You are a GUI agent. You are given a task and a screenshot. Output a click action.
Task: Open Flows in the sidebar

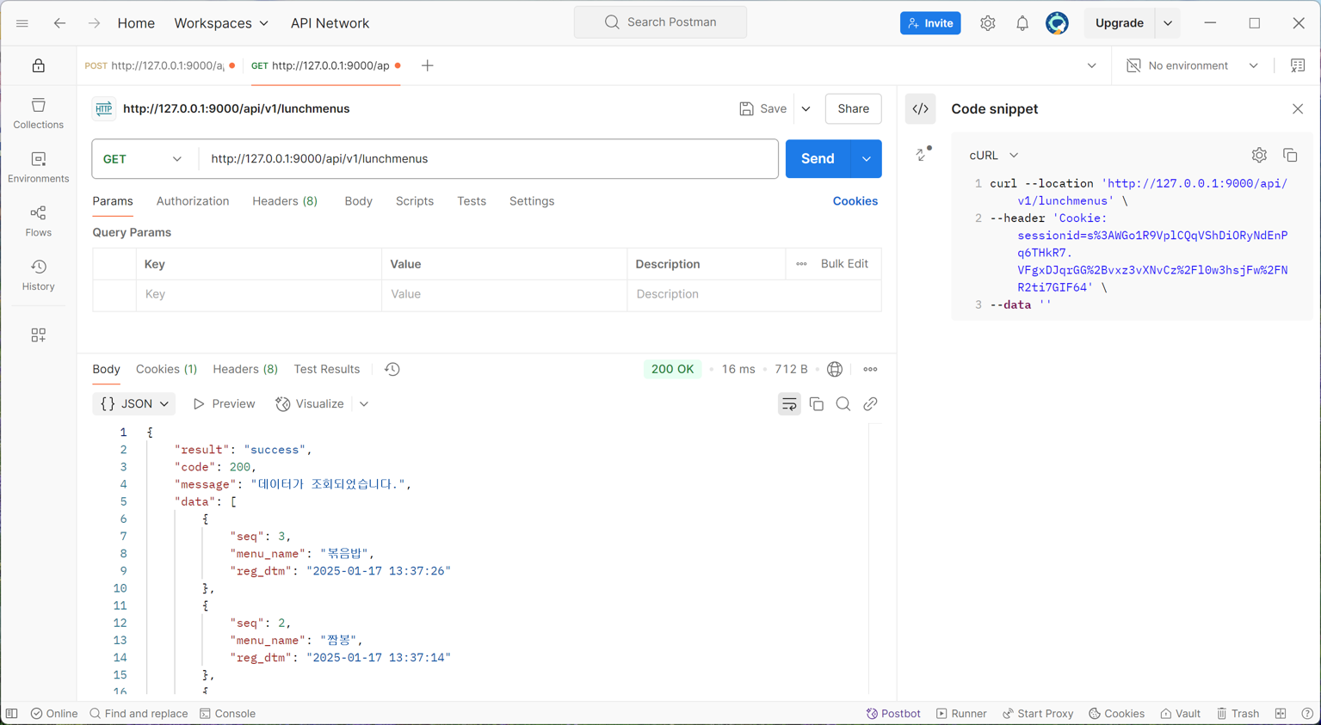point(39,222)
